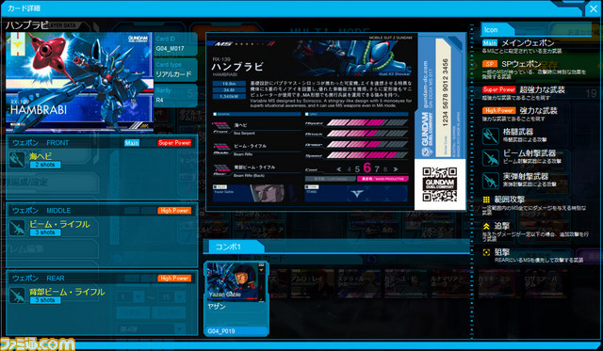Click the G04_P019 card ID label

click(x=221, y=331)
